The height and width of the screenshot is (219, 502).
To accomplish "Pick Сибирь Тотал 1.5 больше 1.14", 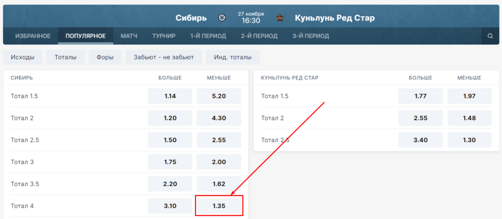I will (170, 96).
